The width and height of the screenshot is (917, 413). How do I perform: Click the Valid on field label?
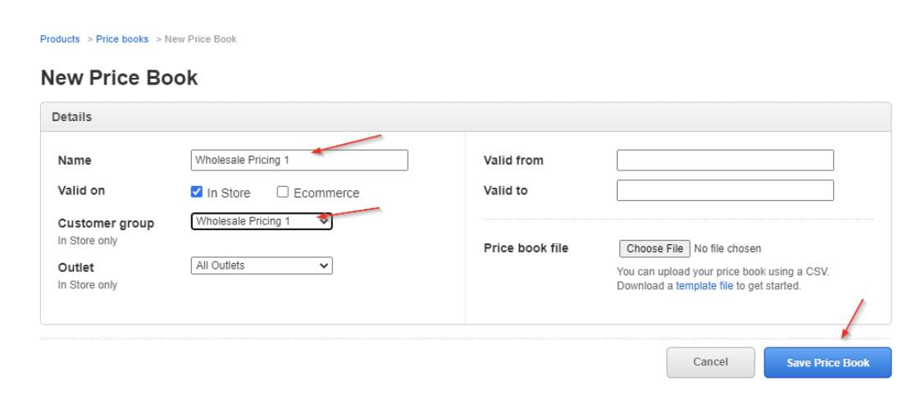[x=81, y=190]
